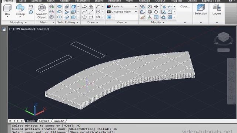The image size is (237, 133).
Task: Click the first-tab navigation arrow near Model
Action: point(10,121)
